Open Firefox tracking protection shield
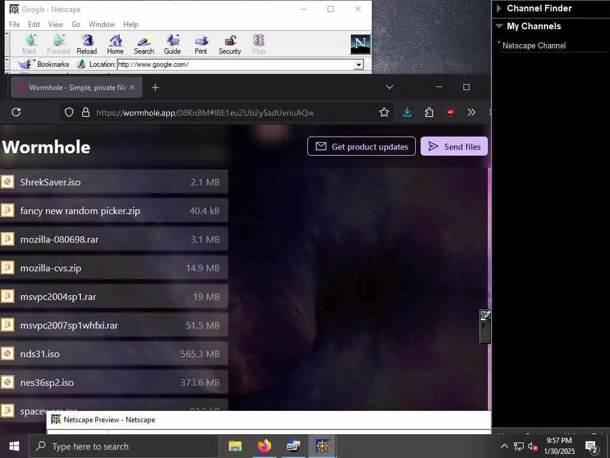Screen dimensions: 610x458 69,113
